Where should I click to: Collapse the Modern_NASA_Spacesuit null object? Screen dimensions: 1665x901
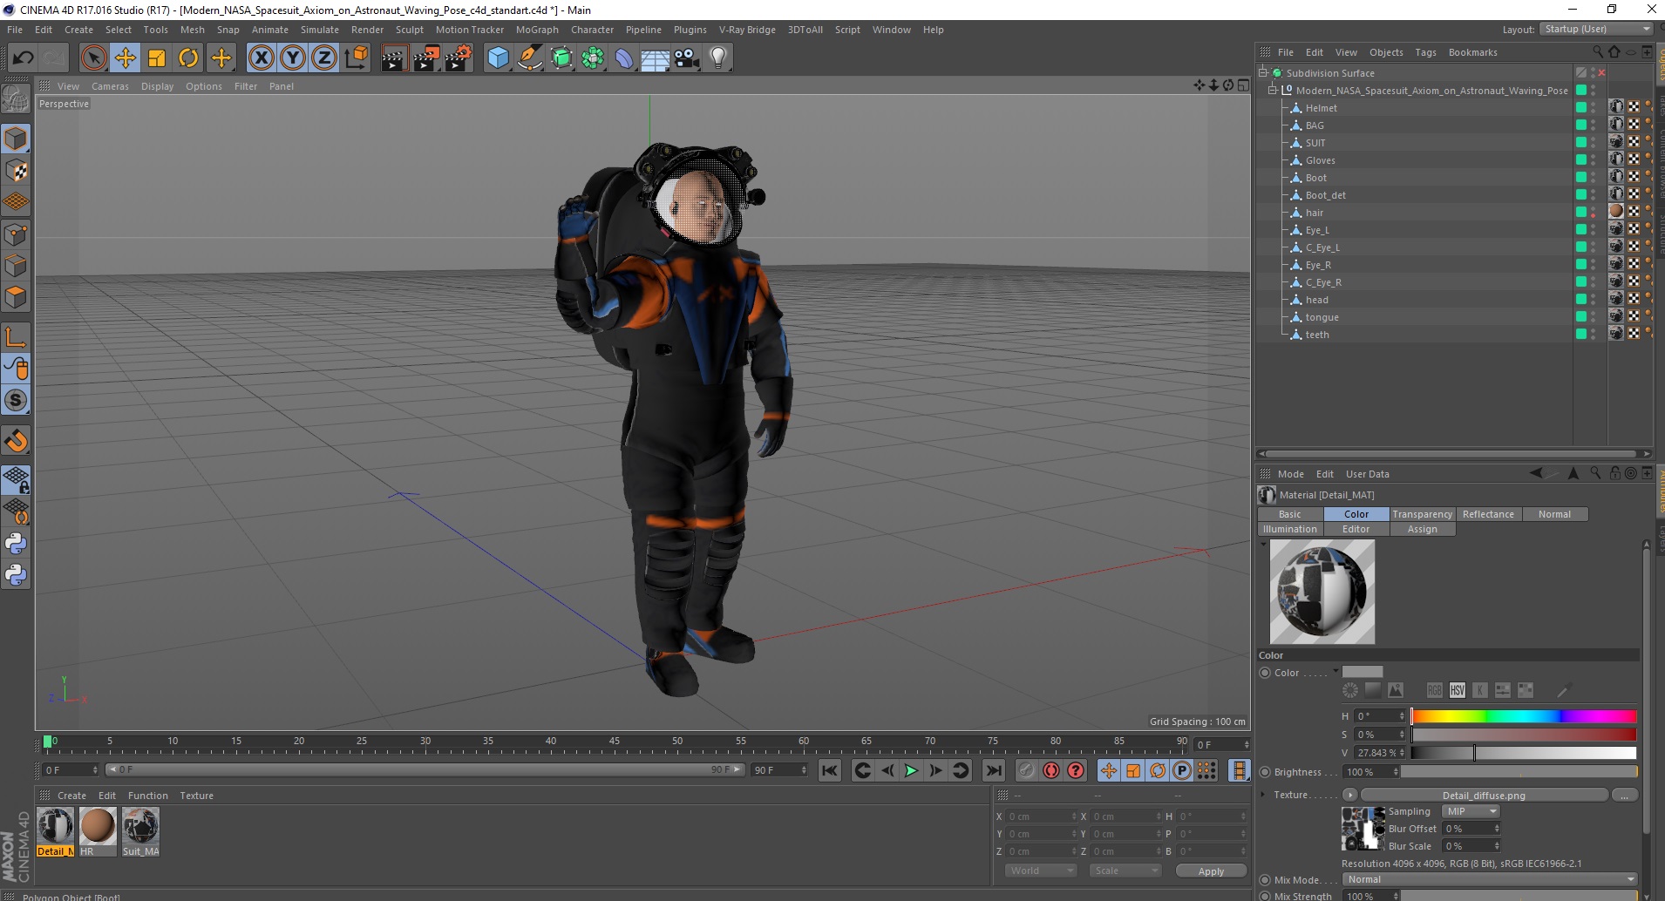click(x=1273, y=90)
